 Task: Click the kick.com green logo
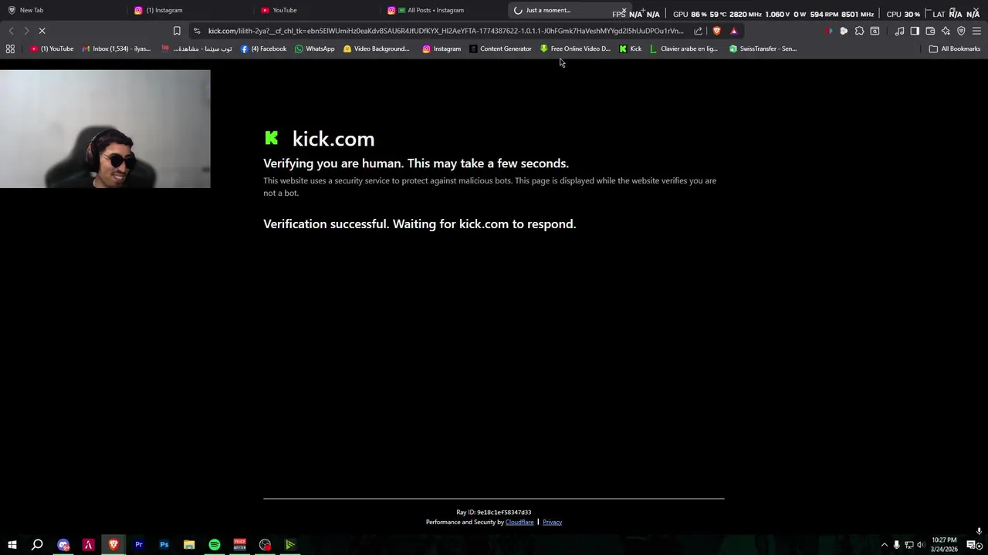(271, 138)
